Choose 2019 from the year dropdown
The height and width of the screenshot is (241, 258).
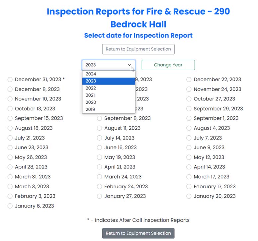point(90,109)
